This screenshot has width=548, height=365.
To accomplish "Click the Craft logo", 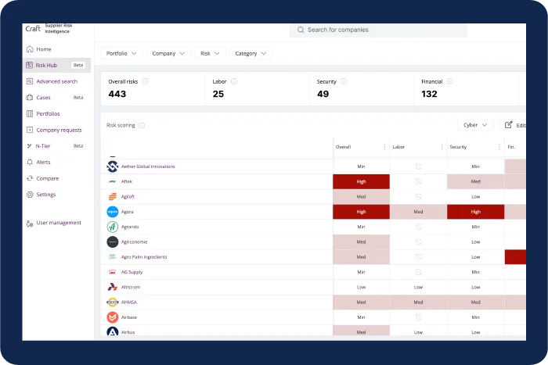I will coord(33,29).
